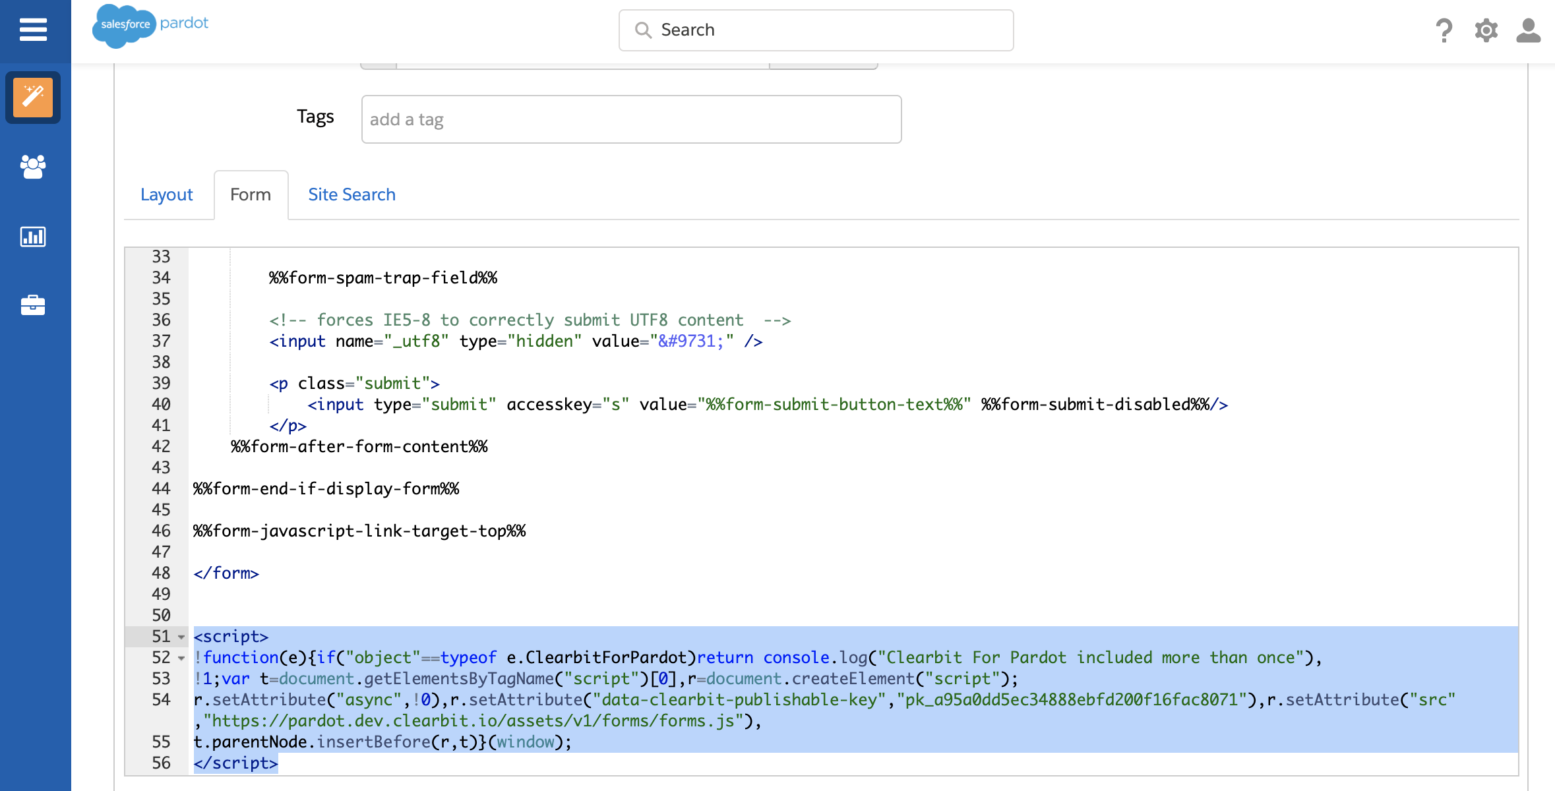Click the data-clearbit-publishable-key line

824,699
